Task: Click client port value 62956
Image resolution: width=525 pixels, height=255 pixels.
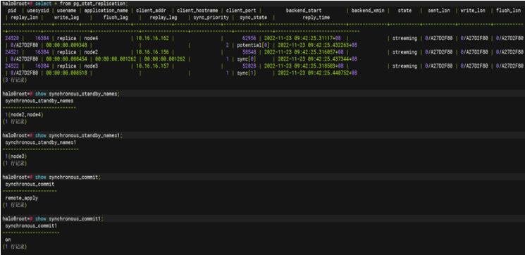Action: coord(249,39)
